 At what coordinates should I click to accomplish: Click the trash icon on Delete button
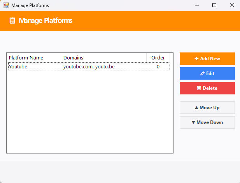point(199,88)
